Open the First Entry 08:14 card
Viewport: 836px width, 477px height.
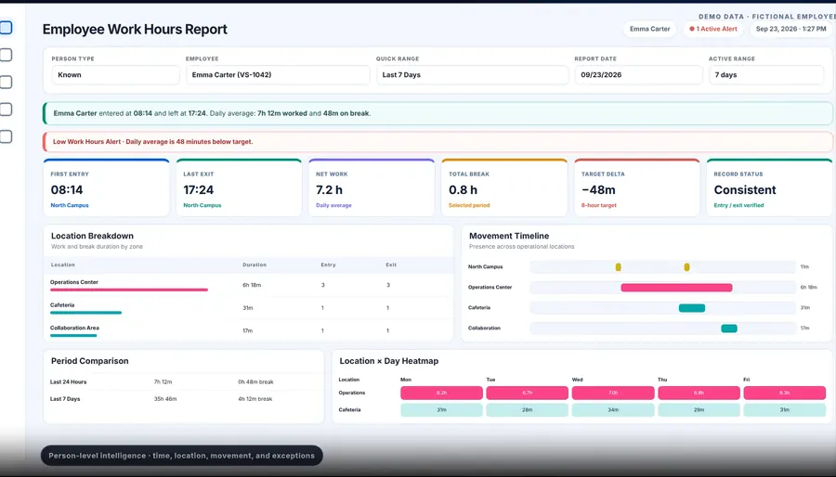106,187
